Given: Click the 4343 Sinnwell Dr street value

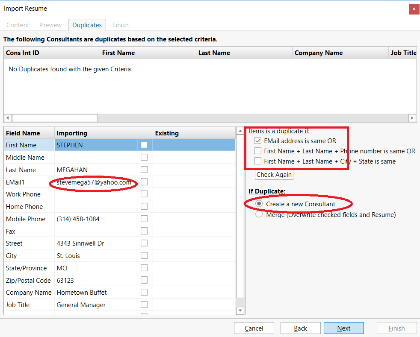Looking at the screenshot, I should click(x=96, y=243).
